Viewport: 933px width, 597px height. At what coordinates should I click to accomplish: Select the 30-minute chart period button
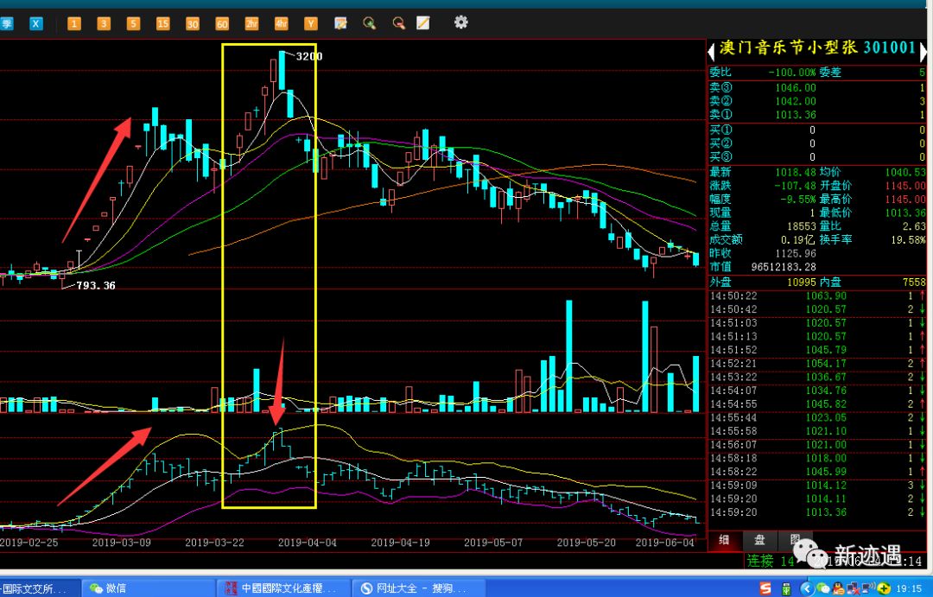coord(192,24)
